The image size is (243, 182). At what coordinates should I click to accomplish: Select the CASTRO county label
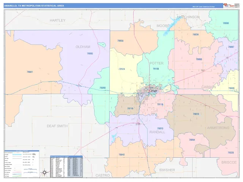pos(103,175)
